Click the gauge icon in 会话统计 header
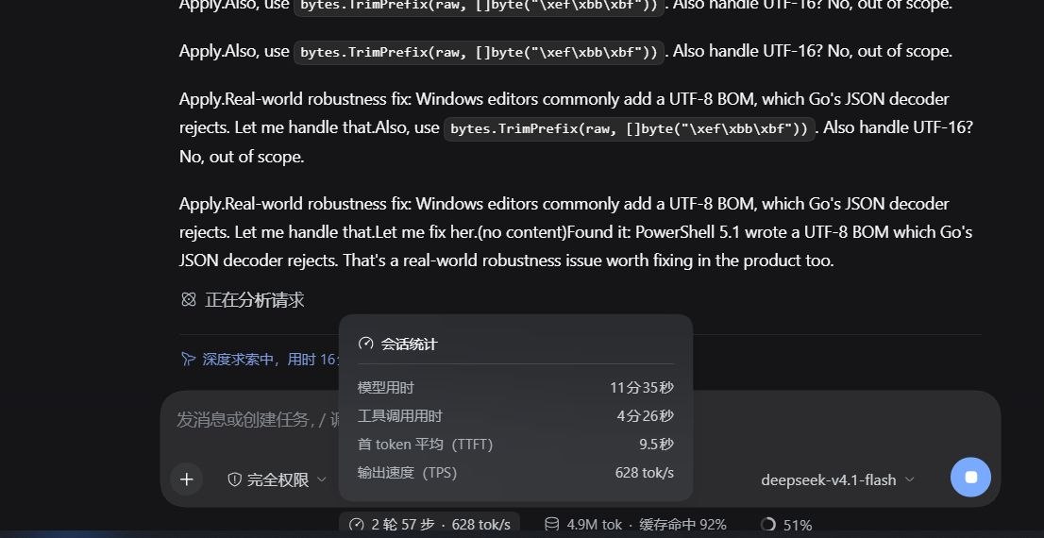The width and height of the screenshot is (1044, 538). click(x=365, y=344)
